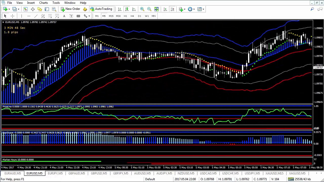
Task: Select MN monthly timeframe
Action: [154, 16]
